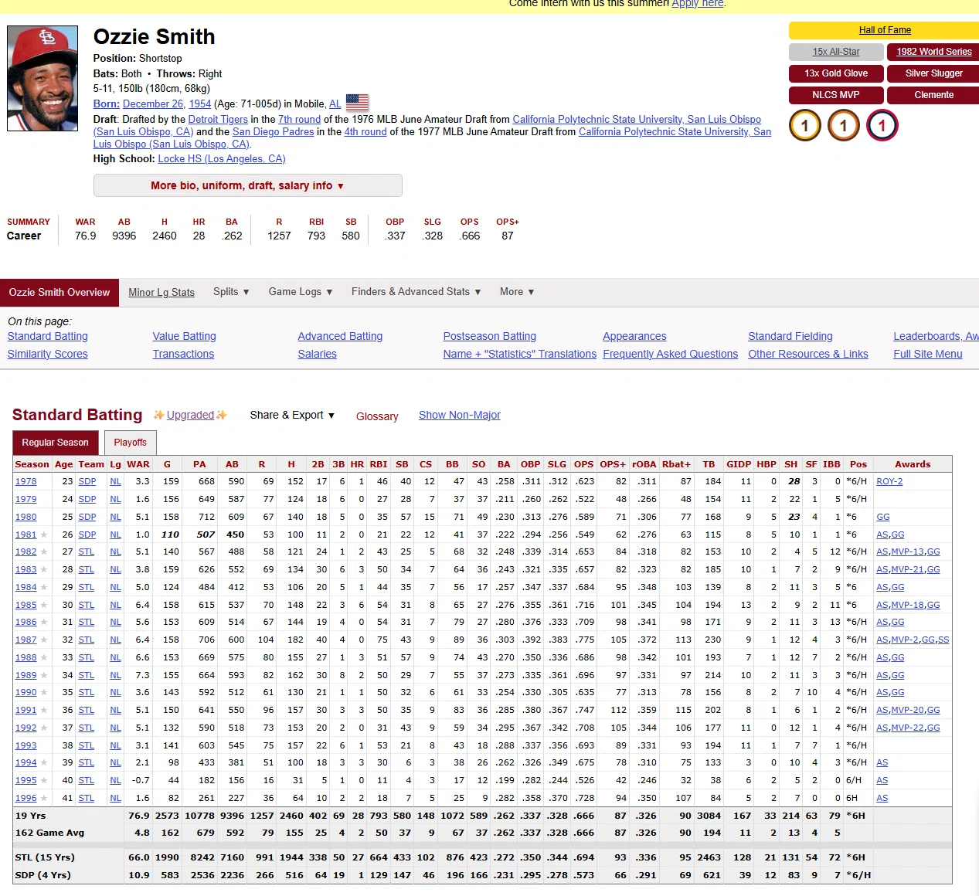
Task: Select the Ozzie Smith Overview tab
Action: point(59,292)
